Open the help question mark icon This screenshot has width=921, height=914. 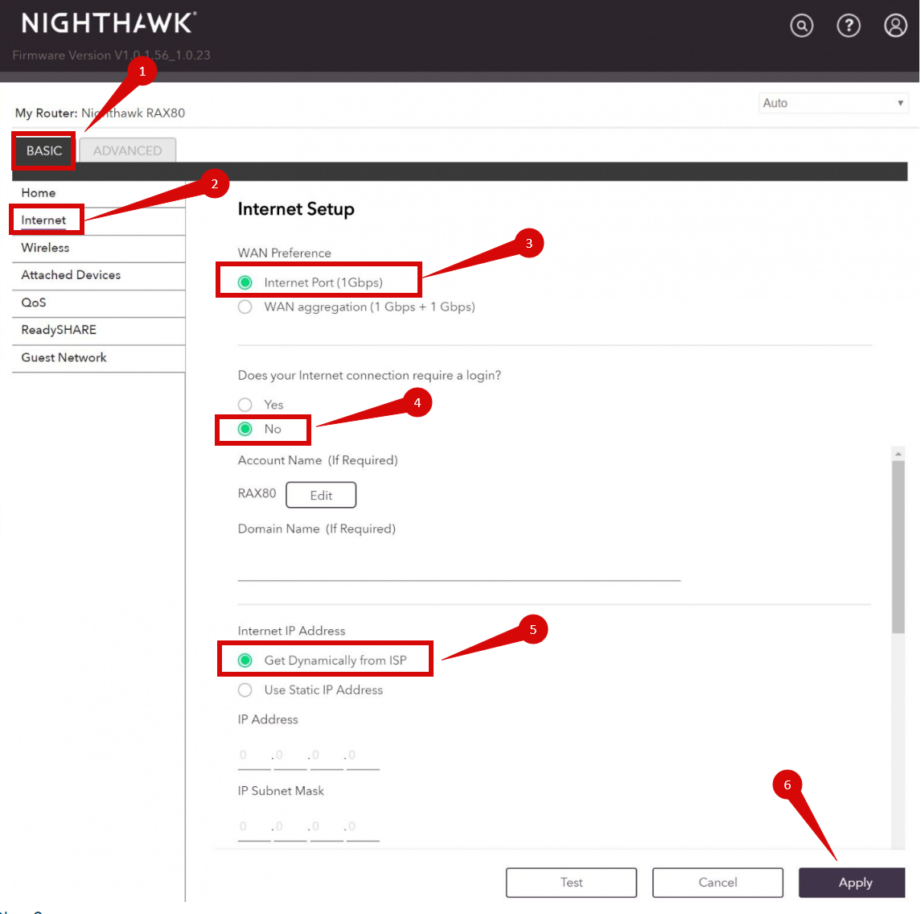[848, 25]
